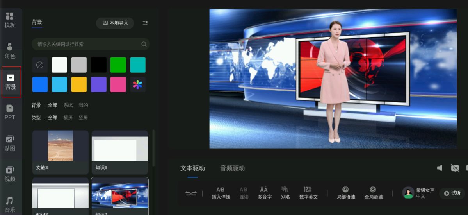Open the 亲切女声 voice selector
This screenshot has height=215, width=468.
(x=419, y=193)
